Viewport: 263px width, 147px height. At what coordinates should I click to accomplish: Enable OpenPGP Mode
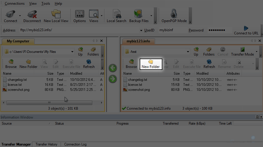pyautogui.click(x=174, y=16)
